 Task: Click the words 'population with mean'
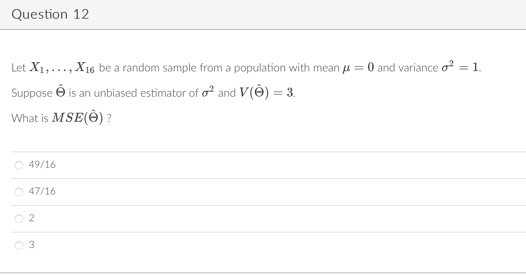(287, 68)
